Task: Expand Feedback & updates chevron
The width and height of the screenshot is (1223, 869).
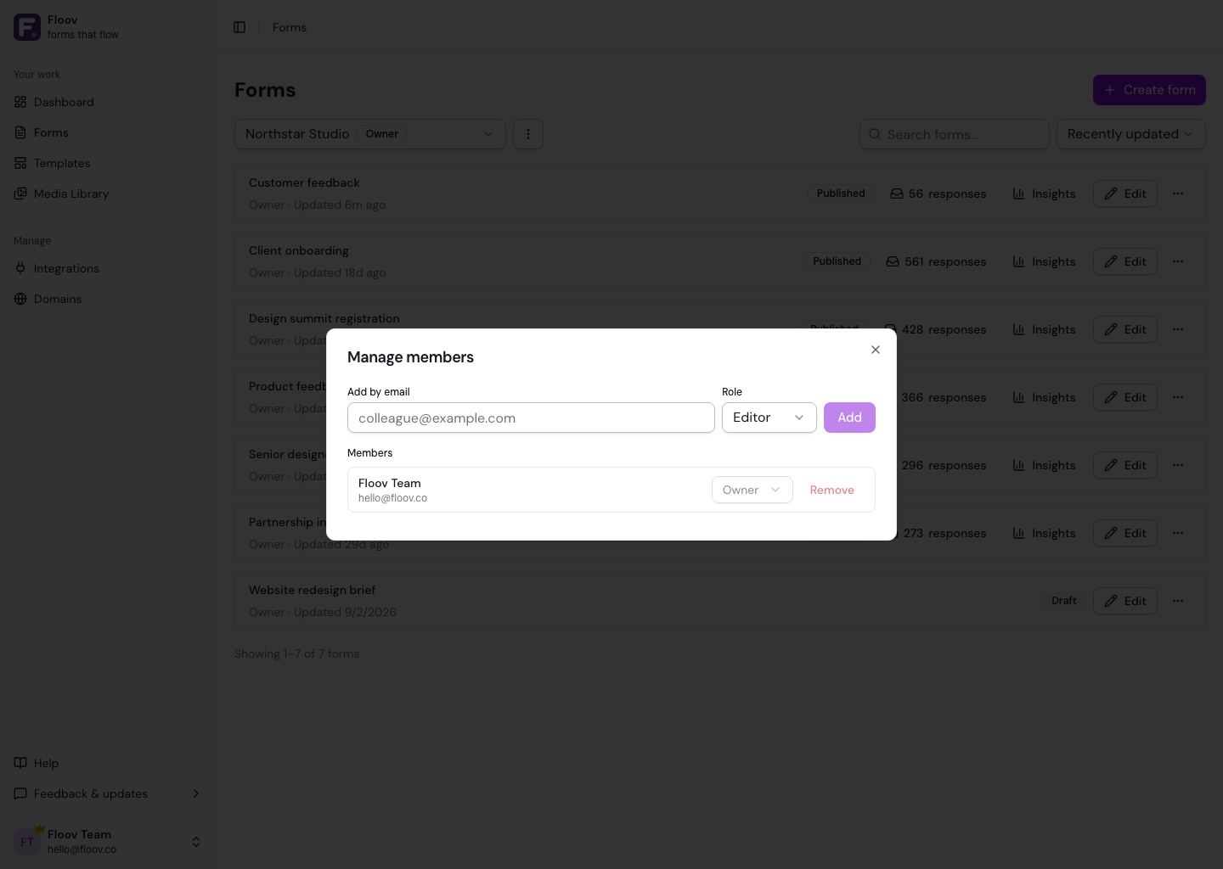Action: (196, 793)
